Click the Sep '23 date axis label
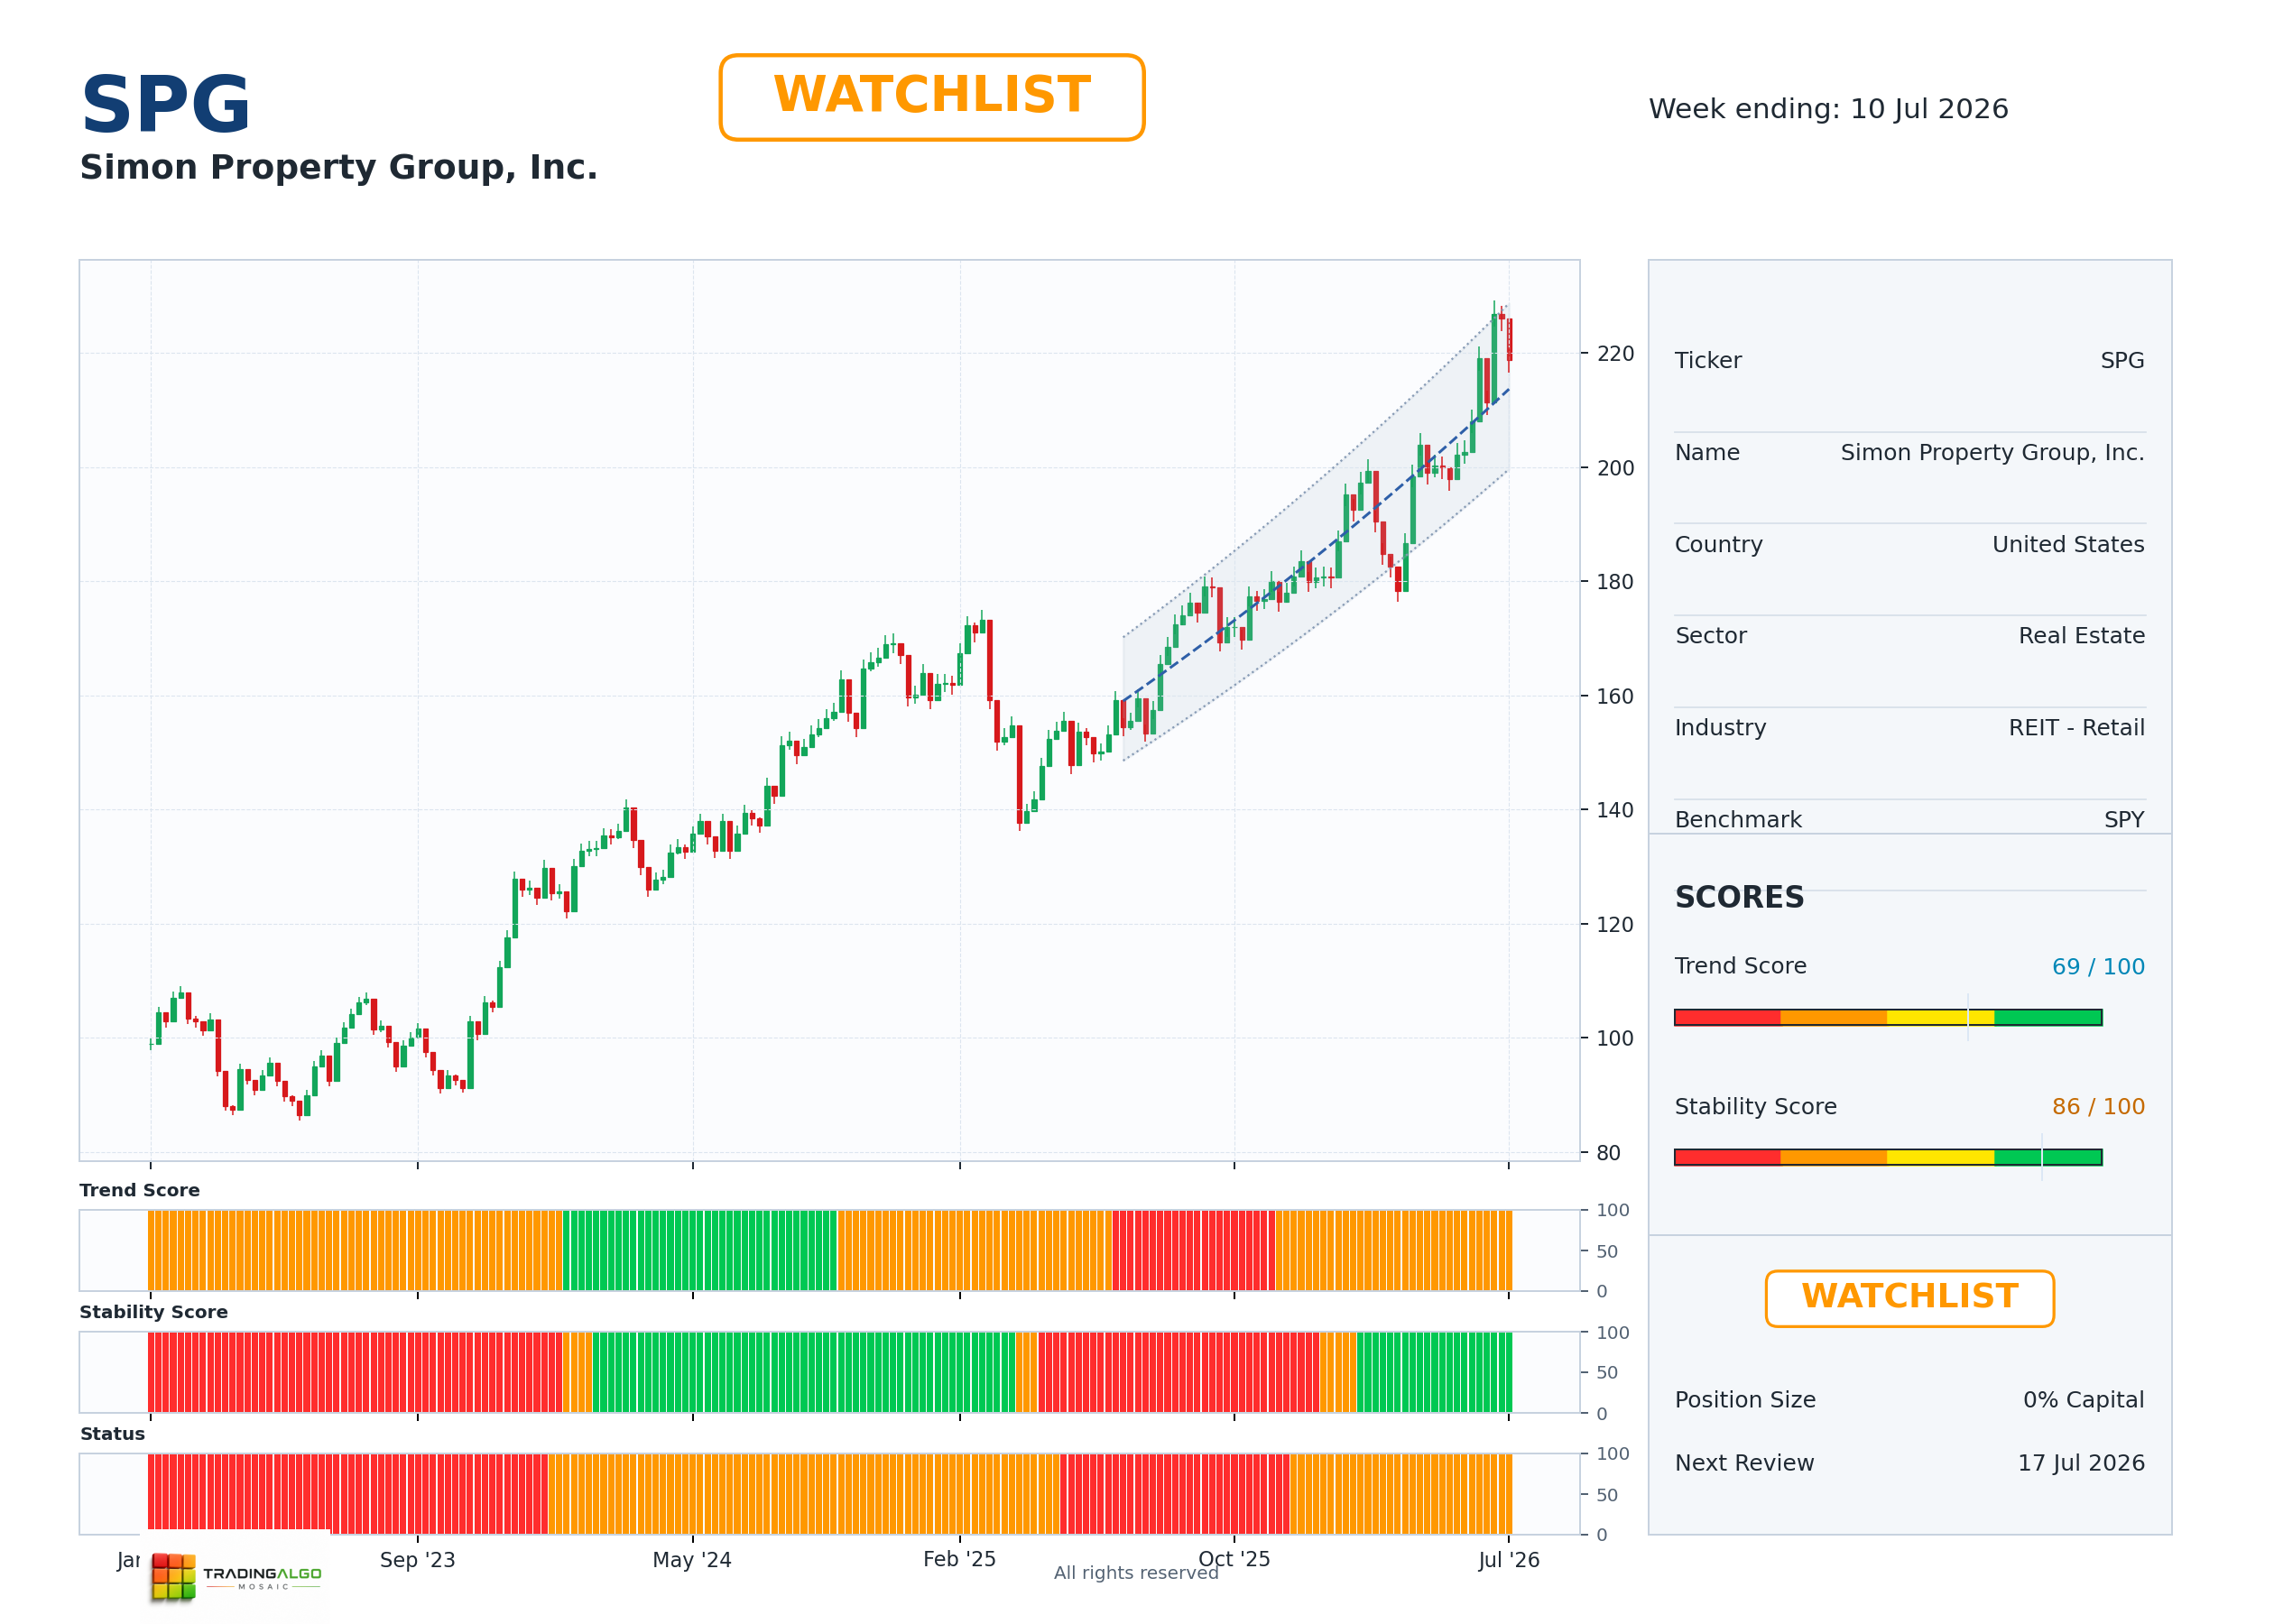Viewport: 2274px width, 1624px height. tap(417, 1560)
